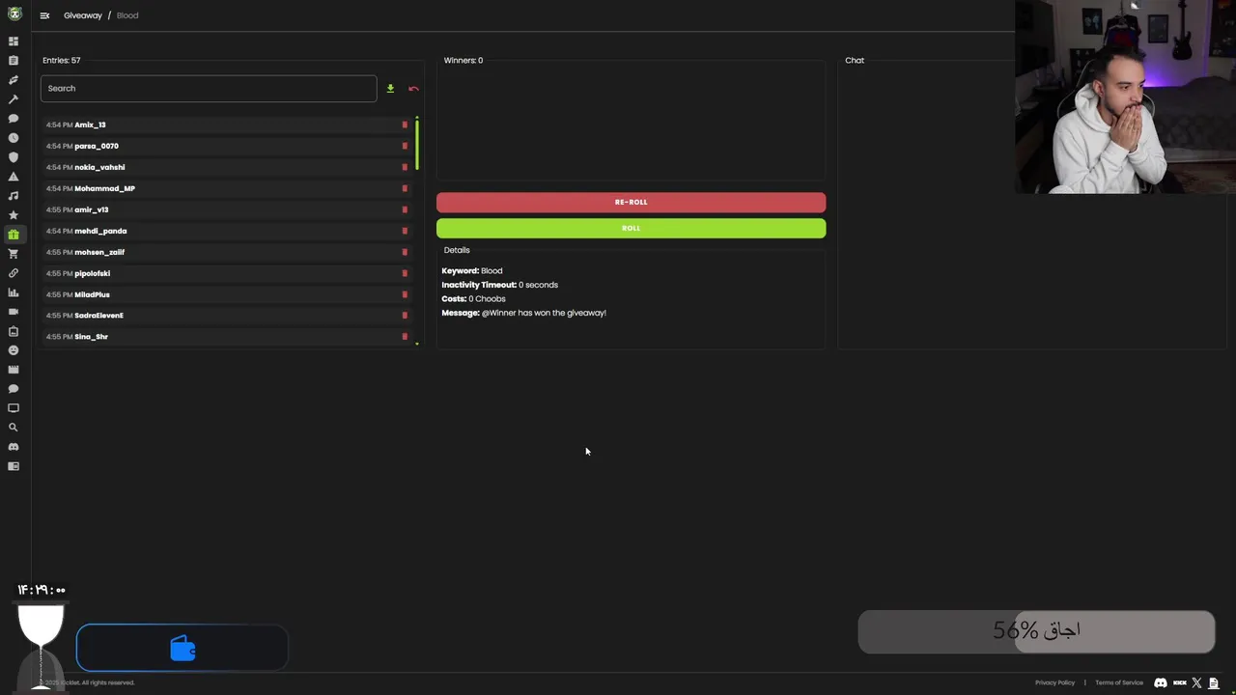Delete the MiladPlus entry
The height and width of the screenshot is (695, 1236).
coord(405,294)
